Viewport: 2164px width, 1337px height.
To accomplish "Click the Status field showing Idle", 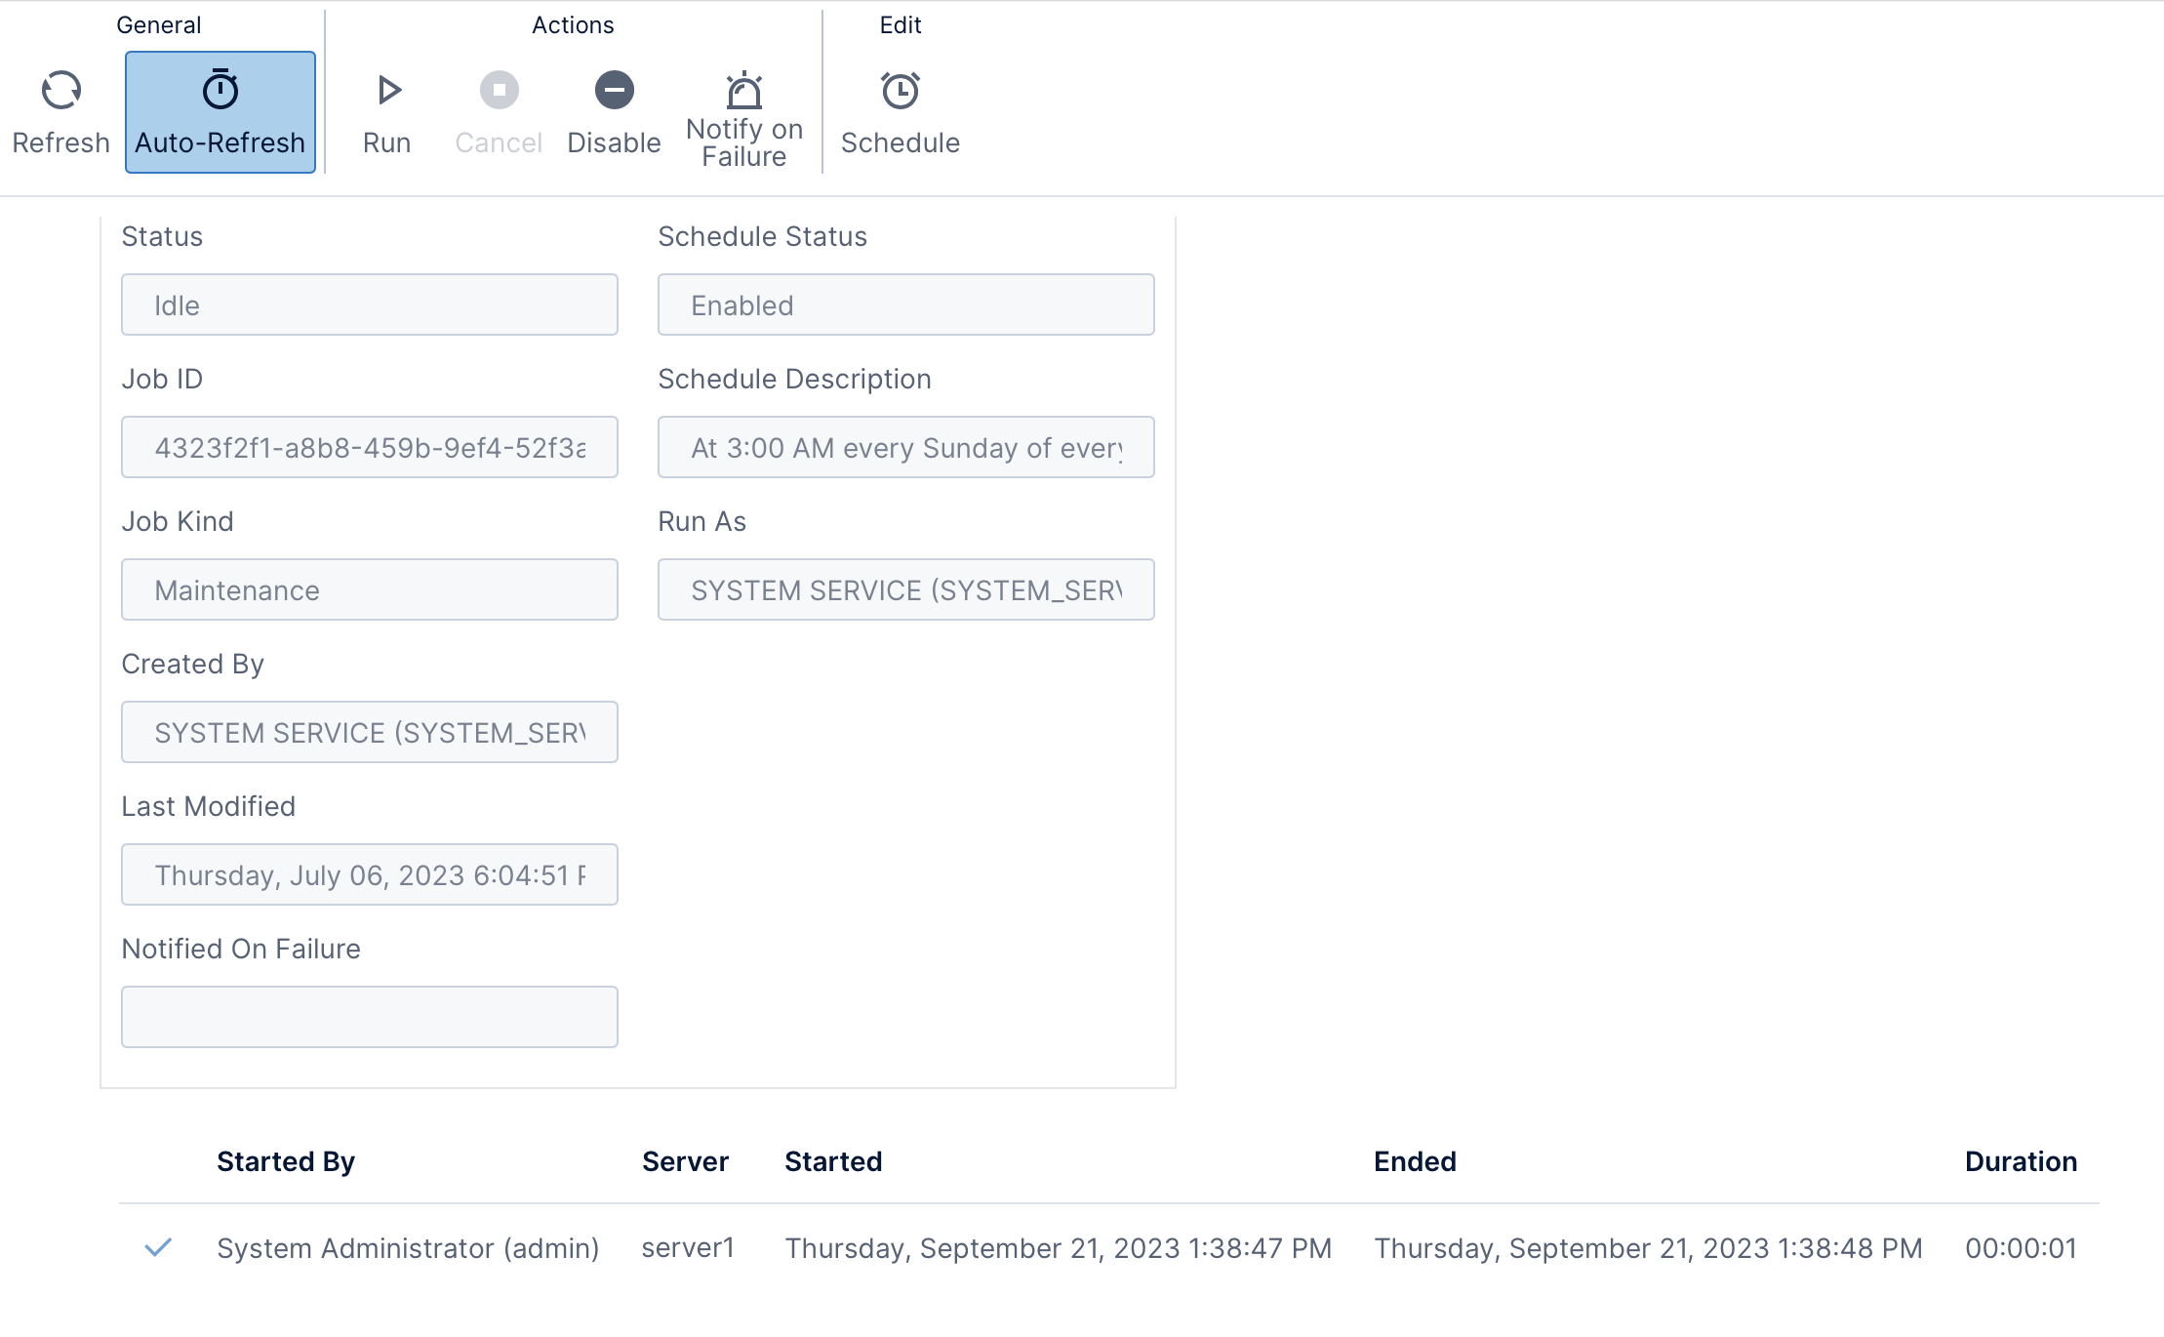I will pos(369,305).
